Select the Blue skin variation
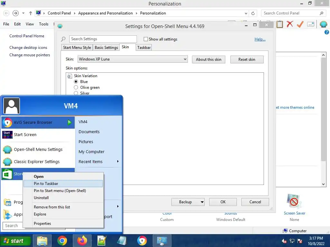Viewport: 330px width, 247px height. coord(76,82)
